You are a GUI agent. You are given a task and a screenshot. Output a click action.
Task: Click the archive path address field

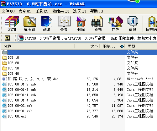(x=87, y=38)
